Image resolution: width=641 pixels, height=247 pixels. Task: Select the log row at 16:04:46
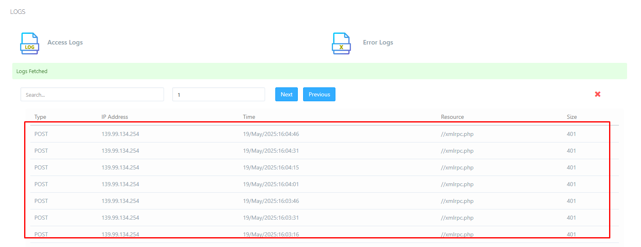[x=271, y=134]
